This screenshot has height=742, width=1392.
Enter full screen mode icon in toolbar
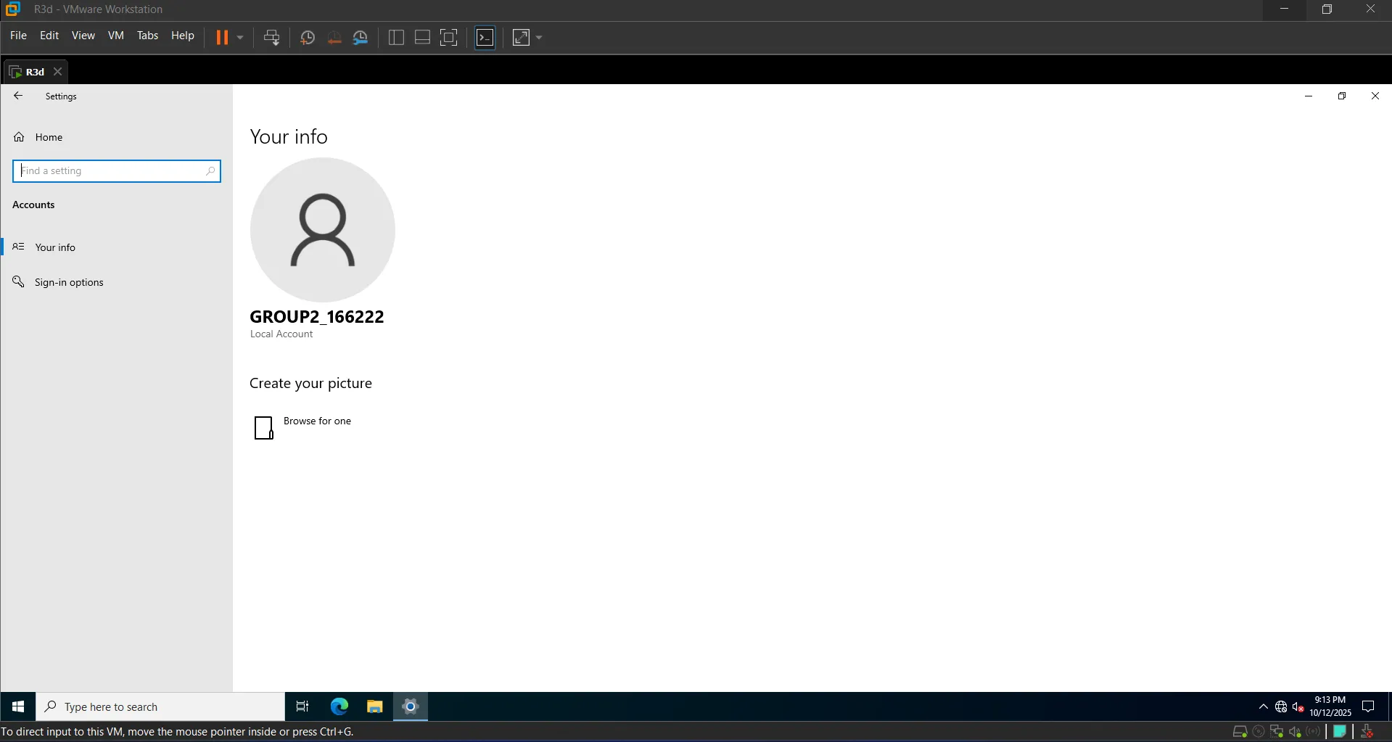point(449,38)
